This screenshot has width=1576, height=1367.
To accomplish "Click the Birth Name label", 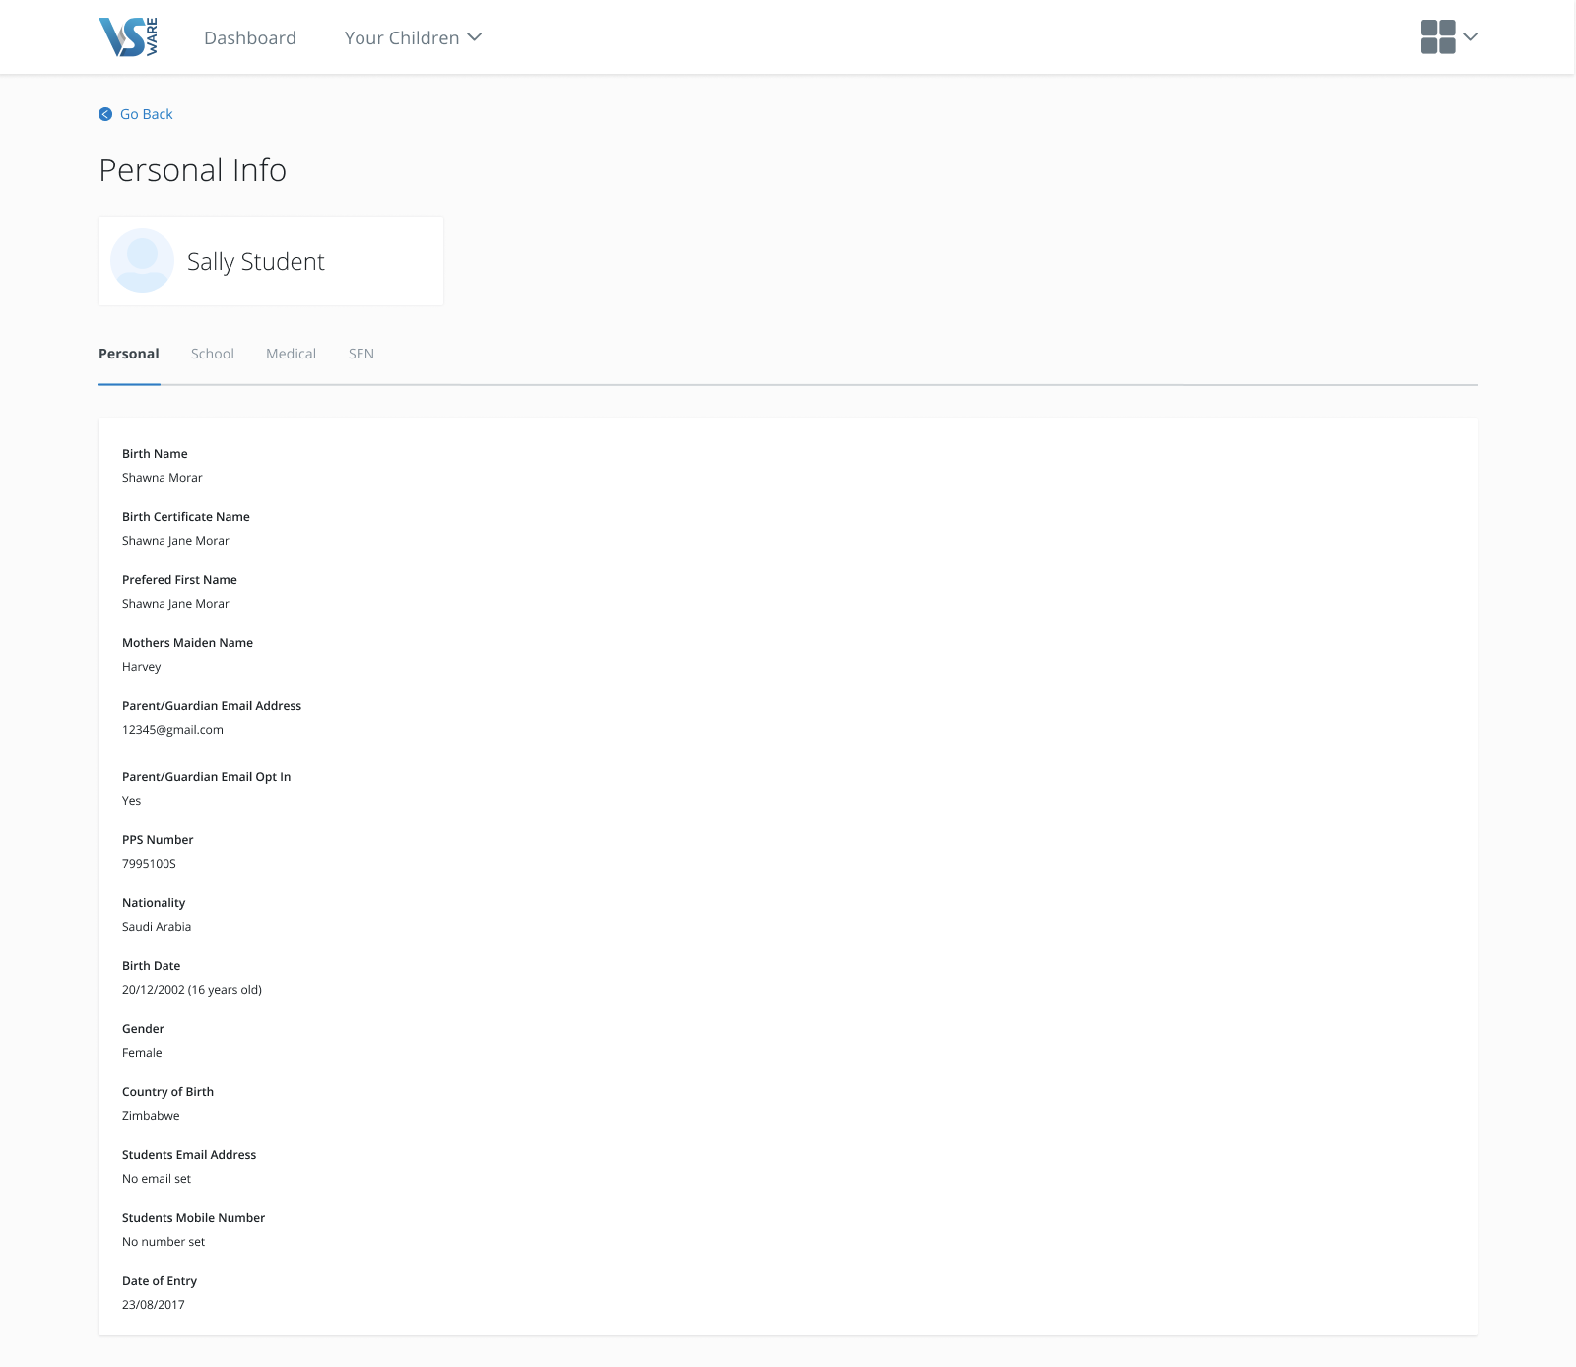I will (155, 454).
